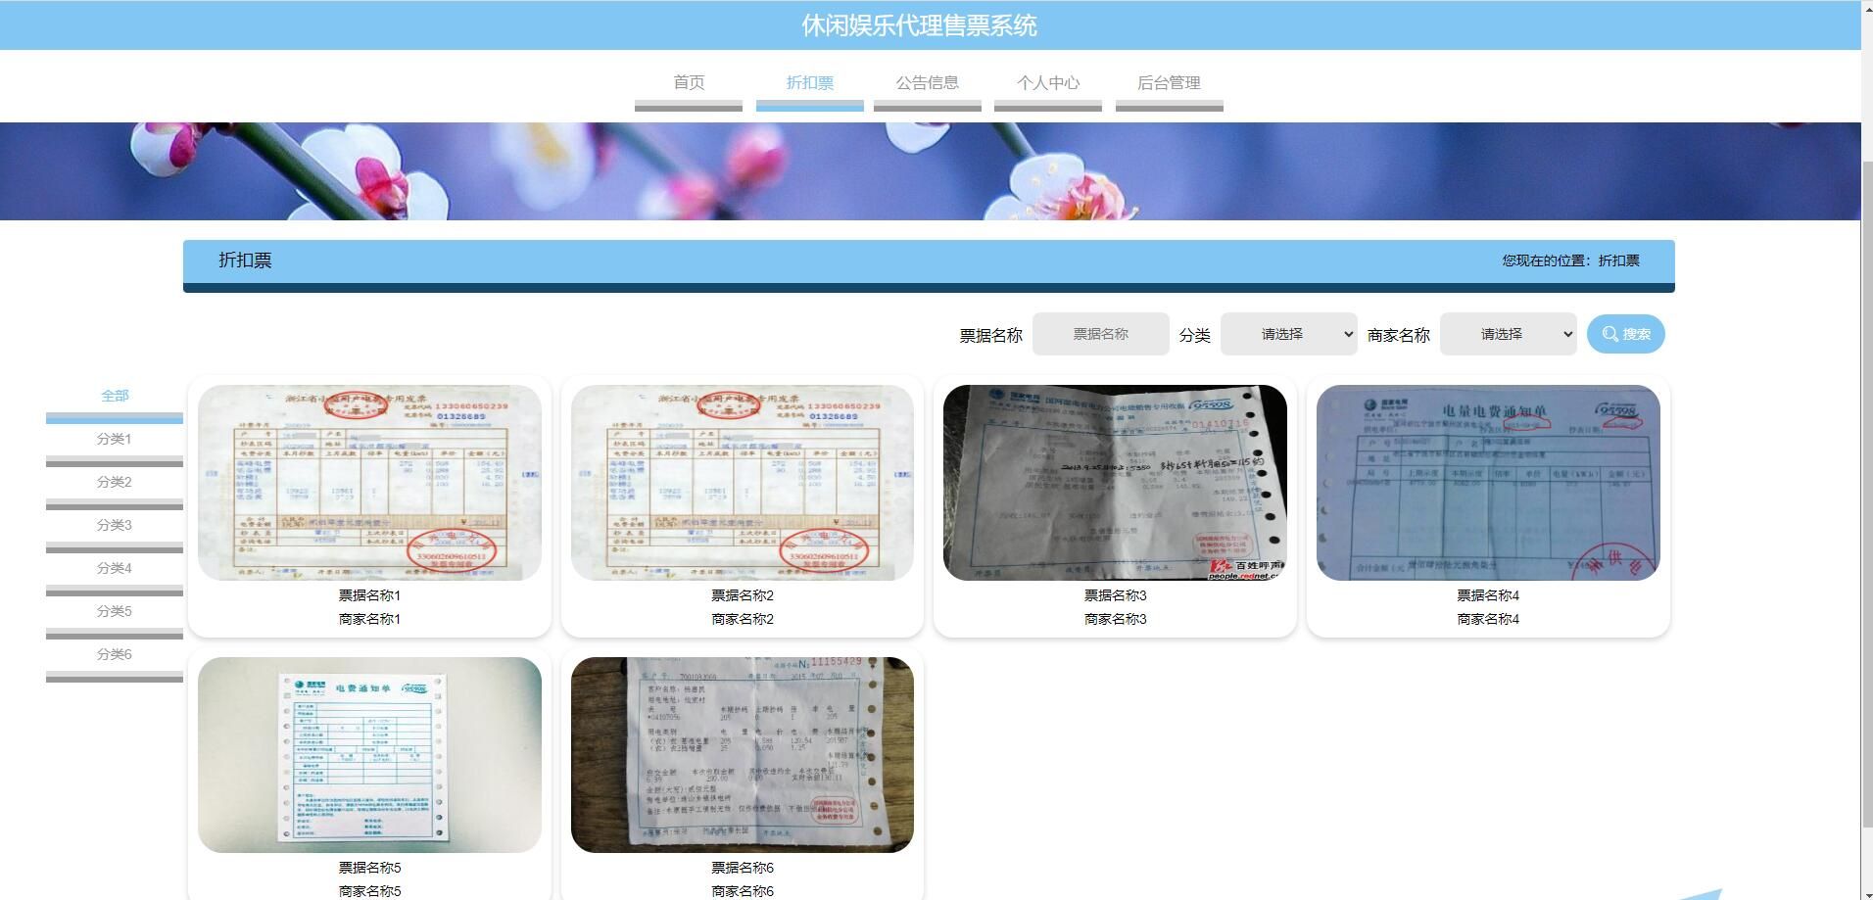Click the magnifier icon in the search button
The height and width of the screenshot is (900, 1873).
(x=1609, y=334)
